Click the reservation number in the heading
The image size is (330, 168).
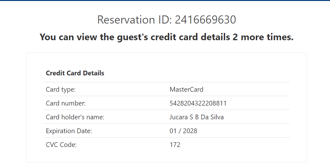click(205, 20)
